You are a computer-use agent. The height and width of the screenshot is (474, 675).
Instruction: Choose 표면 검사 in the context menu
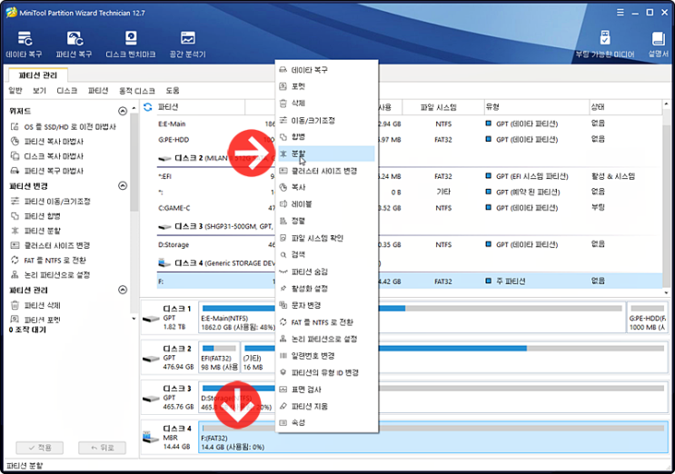point(326,390)
